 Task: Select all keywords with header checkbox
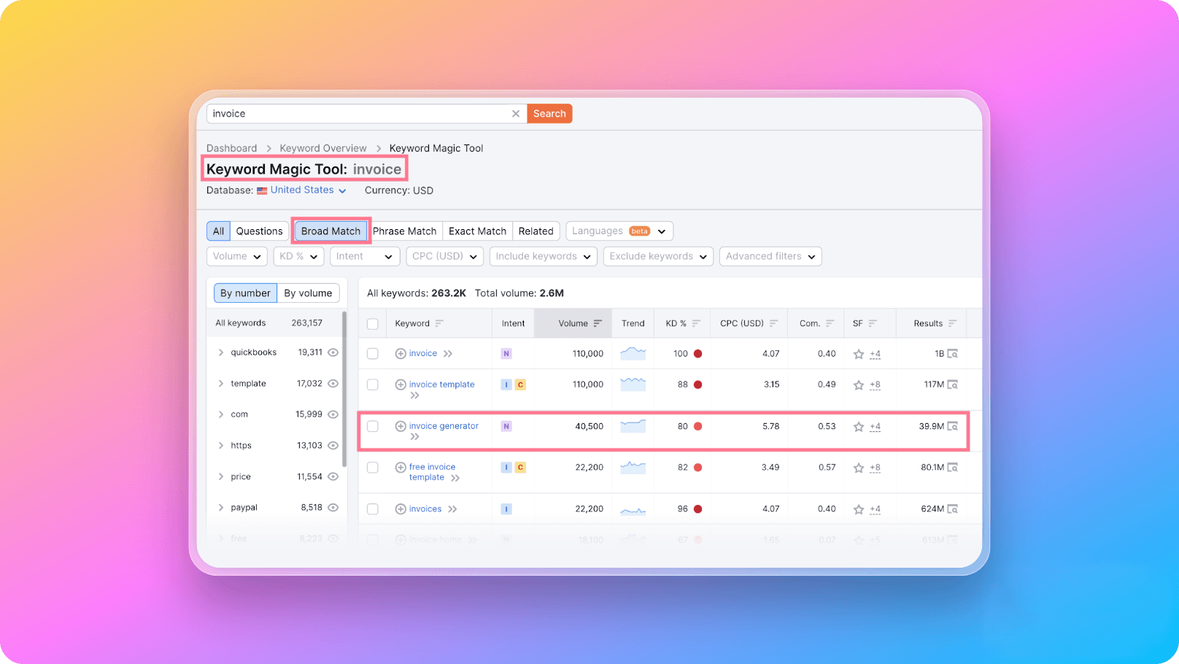tap(373, 324)
